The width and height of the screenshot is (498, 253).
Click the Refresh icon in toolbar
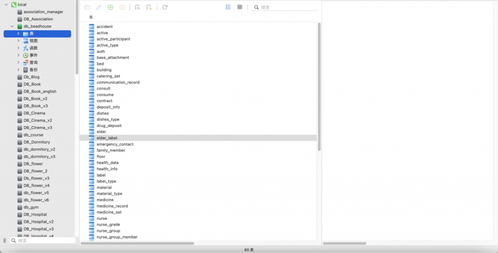(165, 7)
